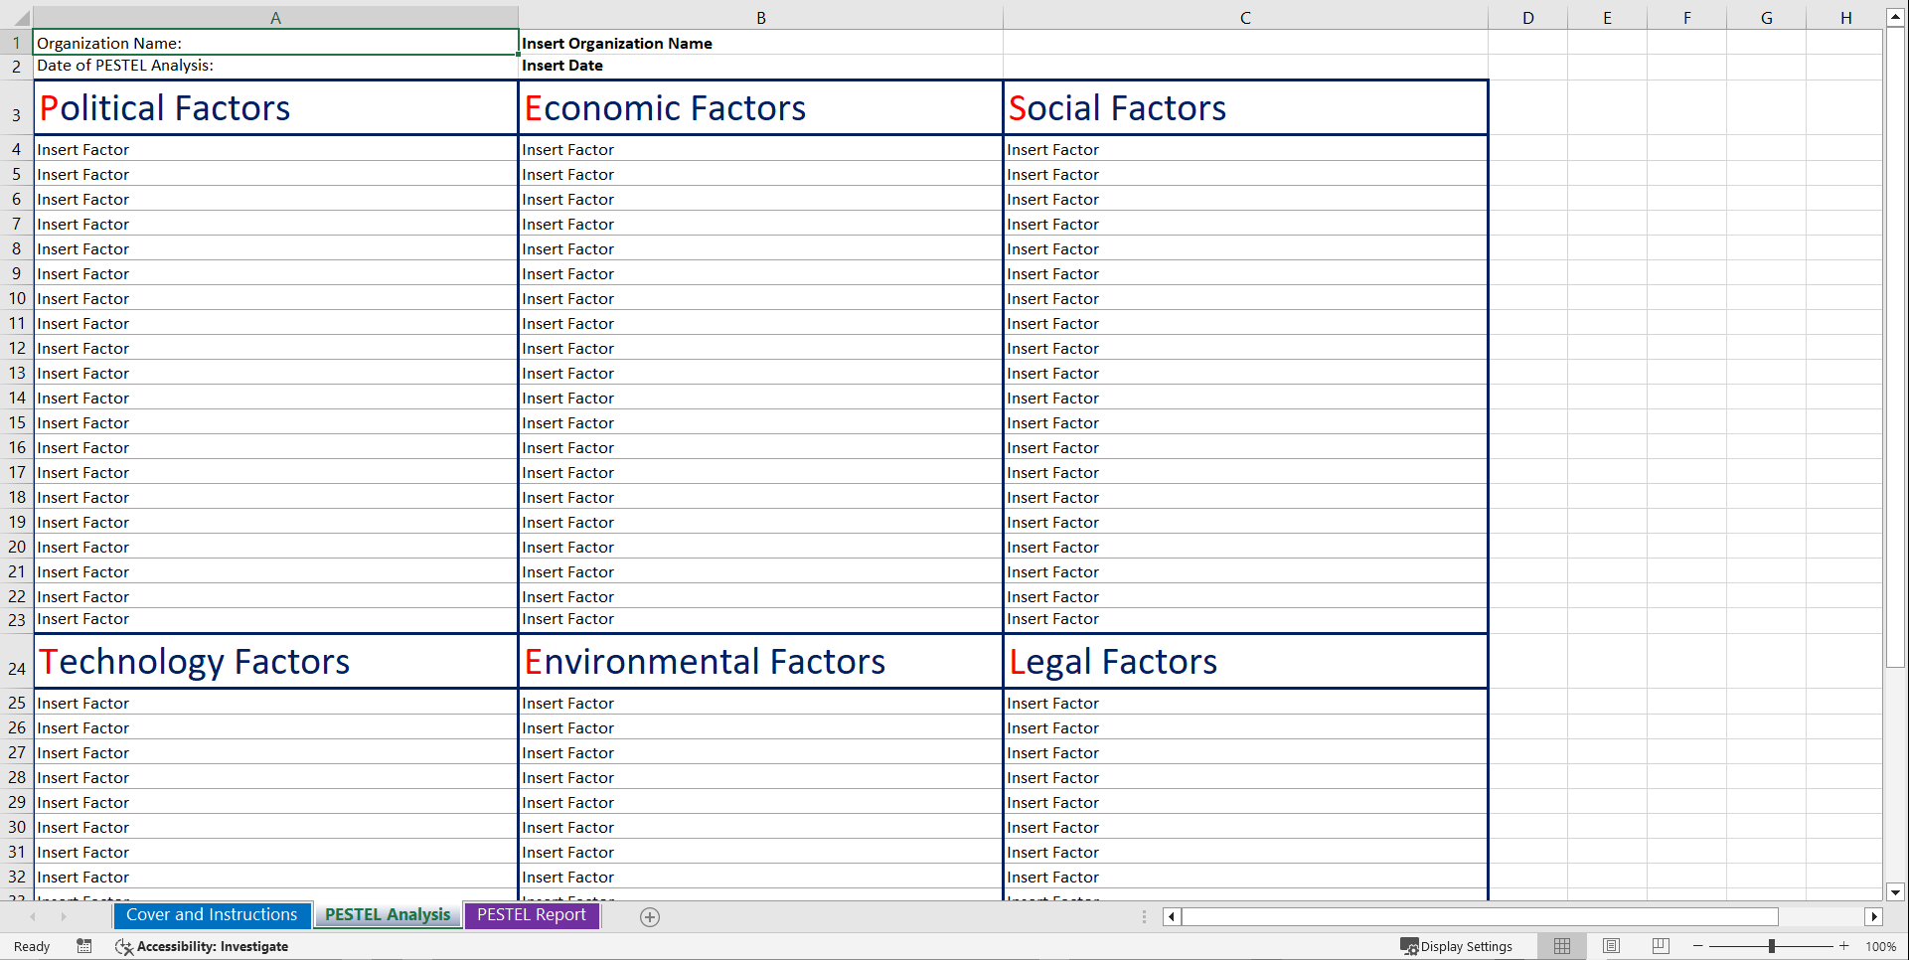Open the PESTEL Report sheet tab
The height and width of the screenshot is (960, 1909).
532,914
